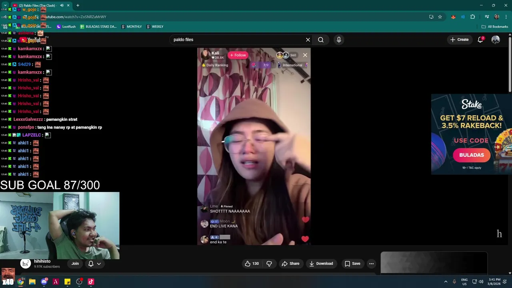Close the live stream overlay with X
Image resolution: width=512 pixels, height=288 pixels.
(x=305, y=55)
